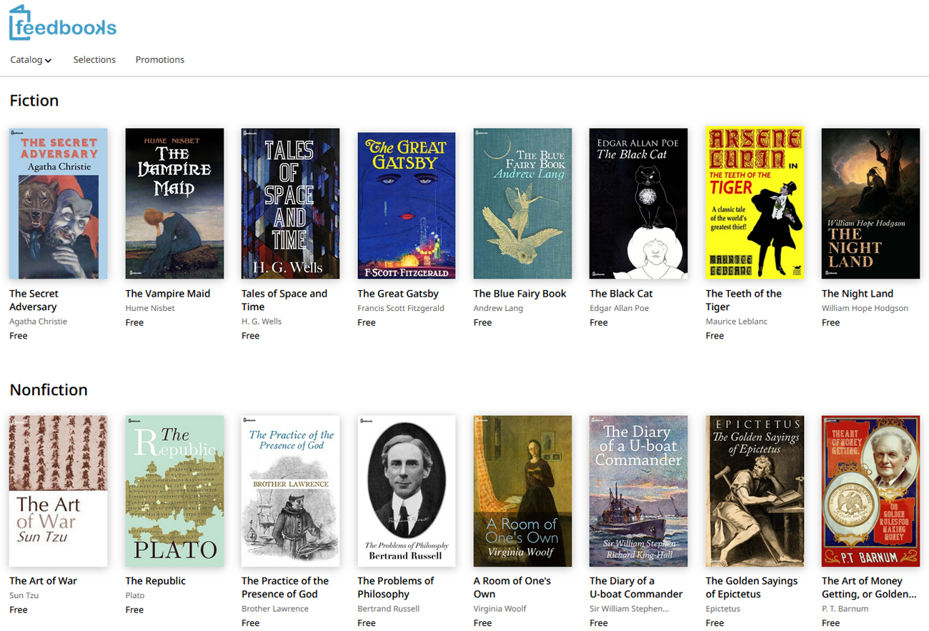Open the Nonfiction section heading
This screenshot has width=929, height=631.
pos(49,389)
